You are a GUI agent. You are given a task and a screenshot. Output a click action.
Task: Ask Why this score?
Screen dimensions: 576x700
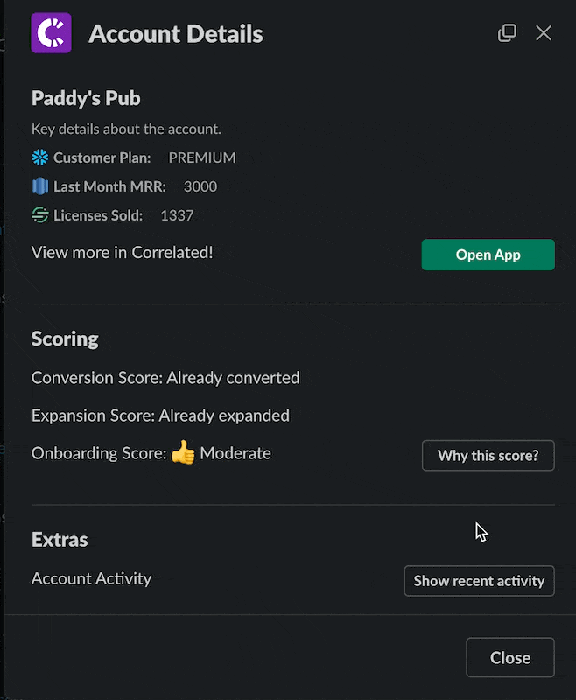point(488,455)
